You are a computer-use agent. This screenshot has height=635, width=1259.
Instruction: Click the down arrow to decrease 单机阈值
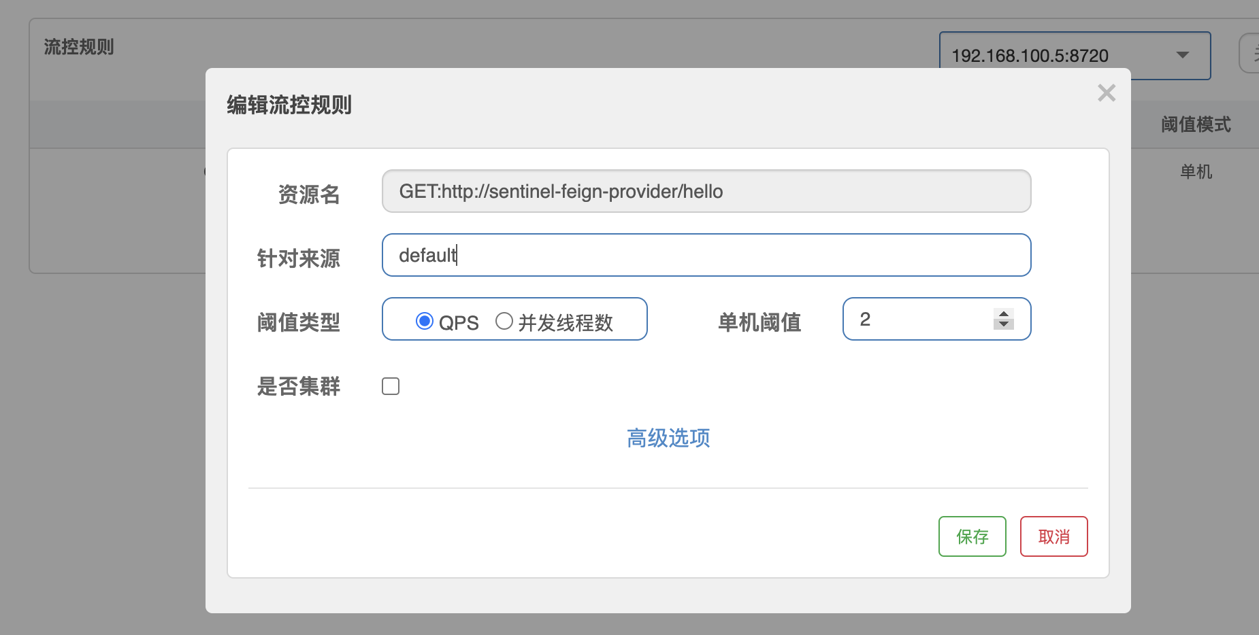pos(1002,326)
